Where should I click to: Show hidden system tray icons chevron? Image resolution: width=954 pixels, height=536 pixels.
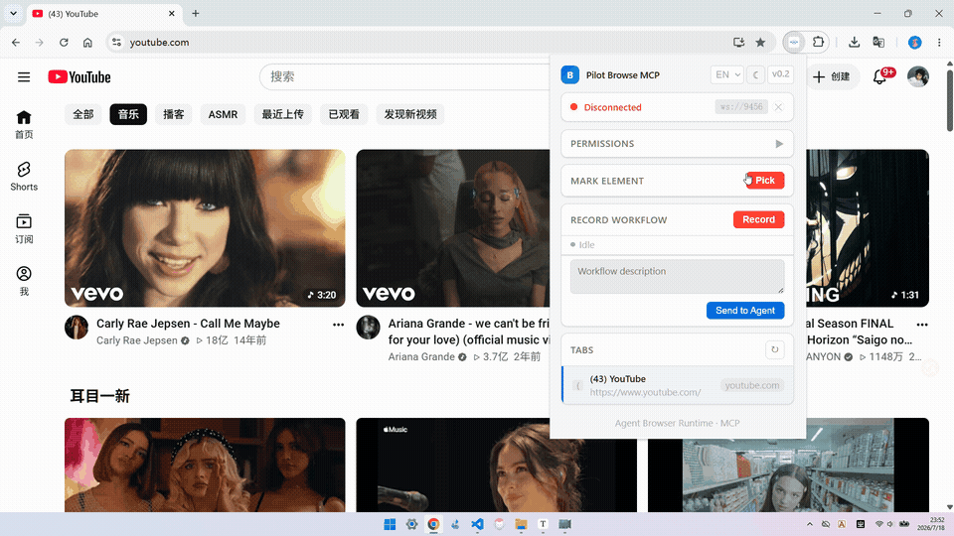809,524
